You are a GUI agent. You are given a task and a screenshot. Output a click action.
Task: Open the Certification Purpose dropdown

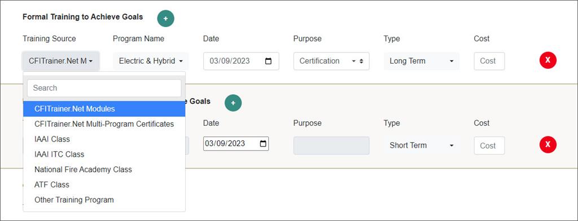coord(331,61)
